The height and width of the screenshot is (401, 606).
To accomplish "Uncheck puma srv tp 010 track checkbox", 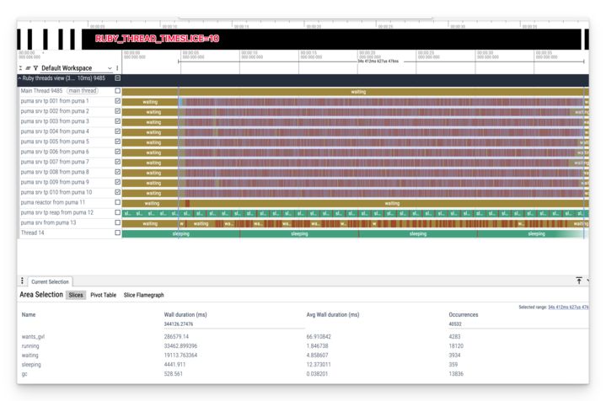I will pos(117,192).
